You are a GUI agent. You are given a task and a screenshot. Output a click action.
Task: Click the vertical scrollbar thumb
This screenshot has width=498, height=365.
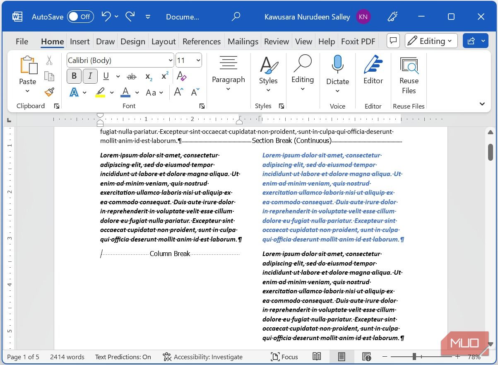click(491, 152)
